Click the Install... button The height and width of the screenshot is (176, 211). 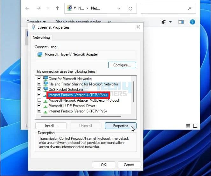pyautogui.click(x=51, y=126)
